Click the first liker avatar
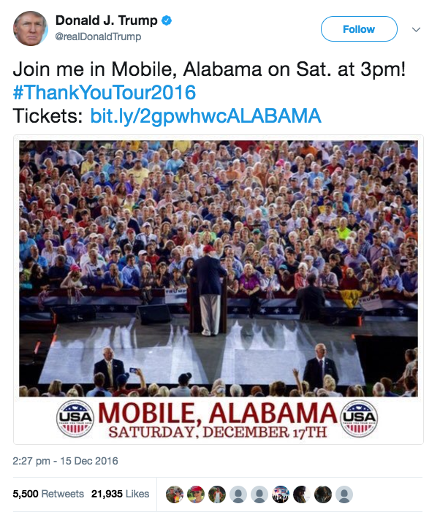This screenshot has height=512, width=440. tap(174, 494)
